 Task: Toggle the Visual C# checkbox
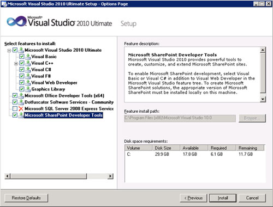coord(22,70)
